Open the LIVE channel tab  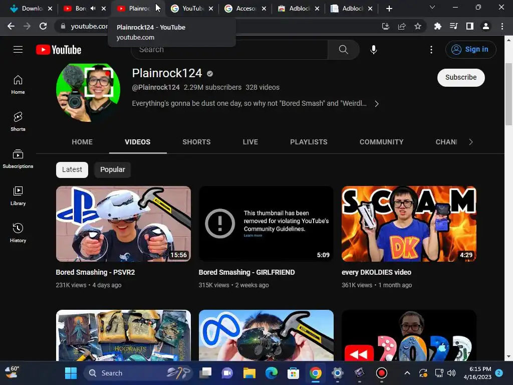pyautogui.click(x=250, y=142)
